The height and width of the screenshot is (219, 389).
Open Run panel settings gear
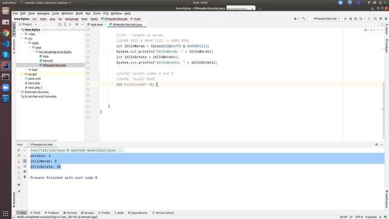click(376, 145)
